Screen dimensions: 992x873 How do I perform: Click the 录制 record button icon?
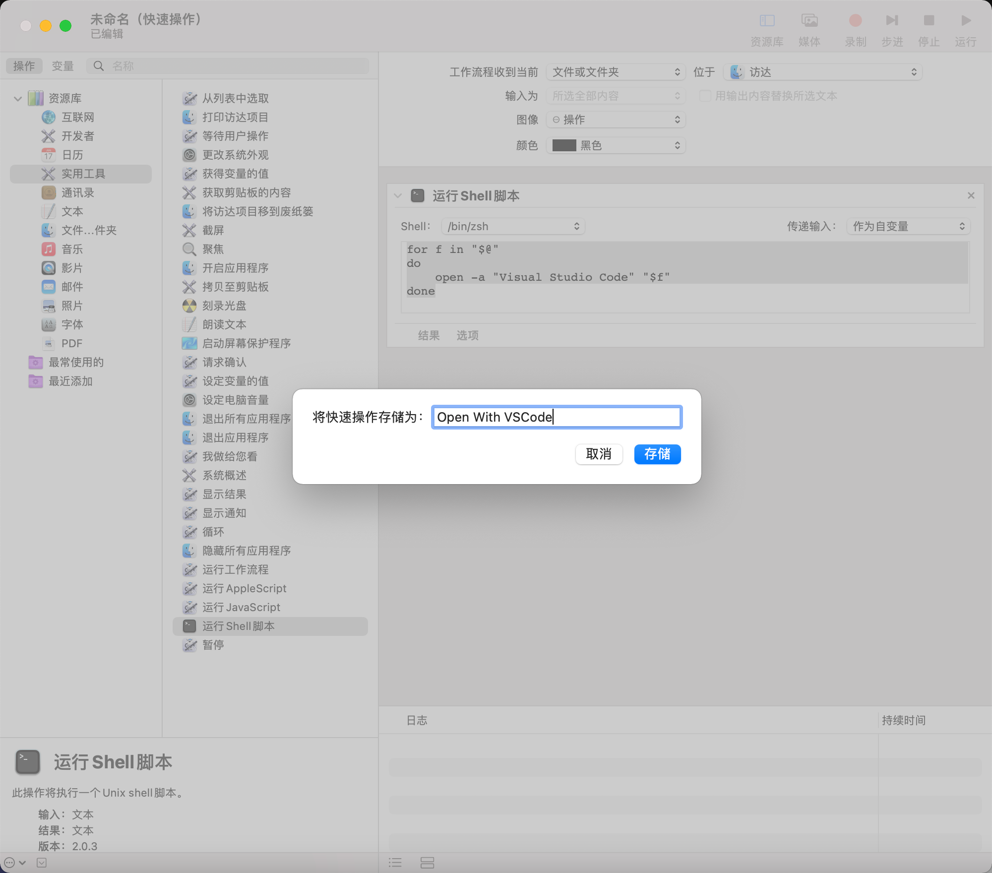(855, 21)
